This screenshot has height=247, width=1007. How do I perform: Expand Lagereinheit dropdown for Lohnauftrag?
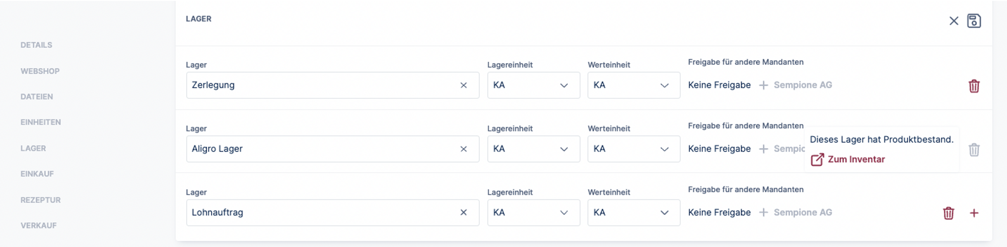coord(533,213)
